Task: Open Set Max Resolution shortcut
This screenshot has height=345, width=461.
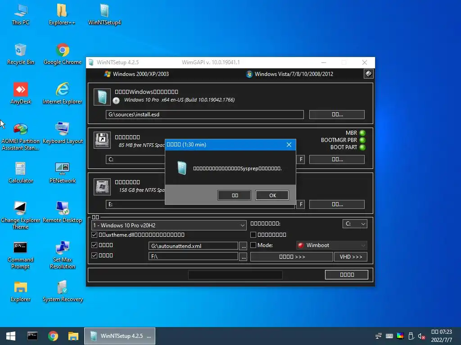Action: tap(62, 255)
